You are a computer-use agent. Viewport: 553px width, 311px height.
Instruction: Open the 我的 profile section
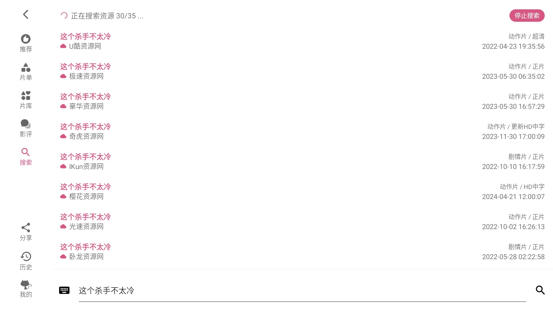click(x=26, y=289)
